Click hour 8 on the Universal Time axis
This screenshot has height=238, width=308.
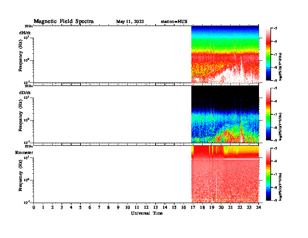[108, 208]
